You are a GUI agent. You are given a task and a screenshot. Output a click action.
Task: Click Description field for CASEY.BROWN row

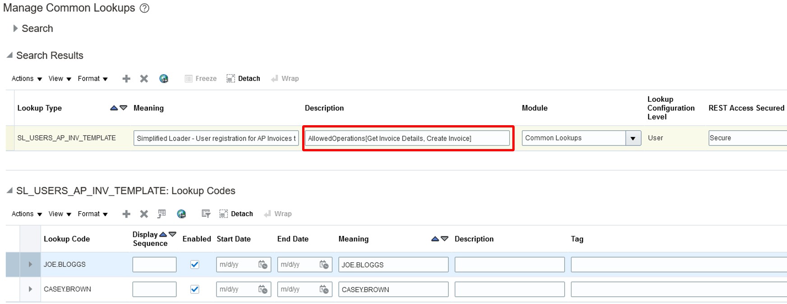tap(510, 289)
